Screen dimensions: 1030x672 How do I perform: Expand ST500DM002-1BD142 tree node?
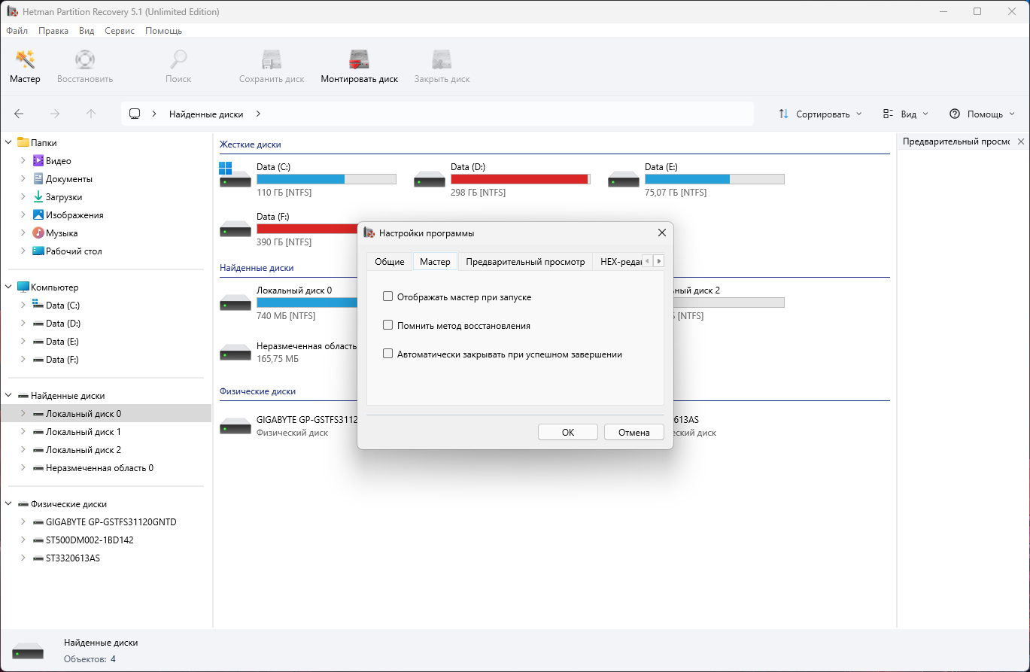tap(23, 540)
